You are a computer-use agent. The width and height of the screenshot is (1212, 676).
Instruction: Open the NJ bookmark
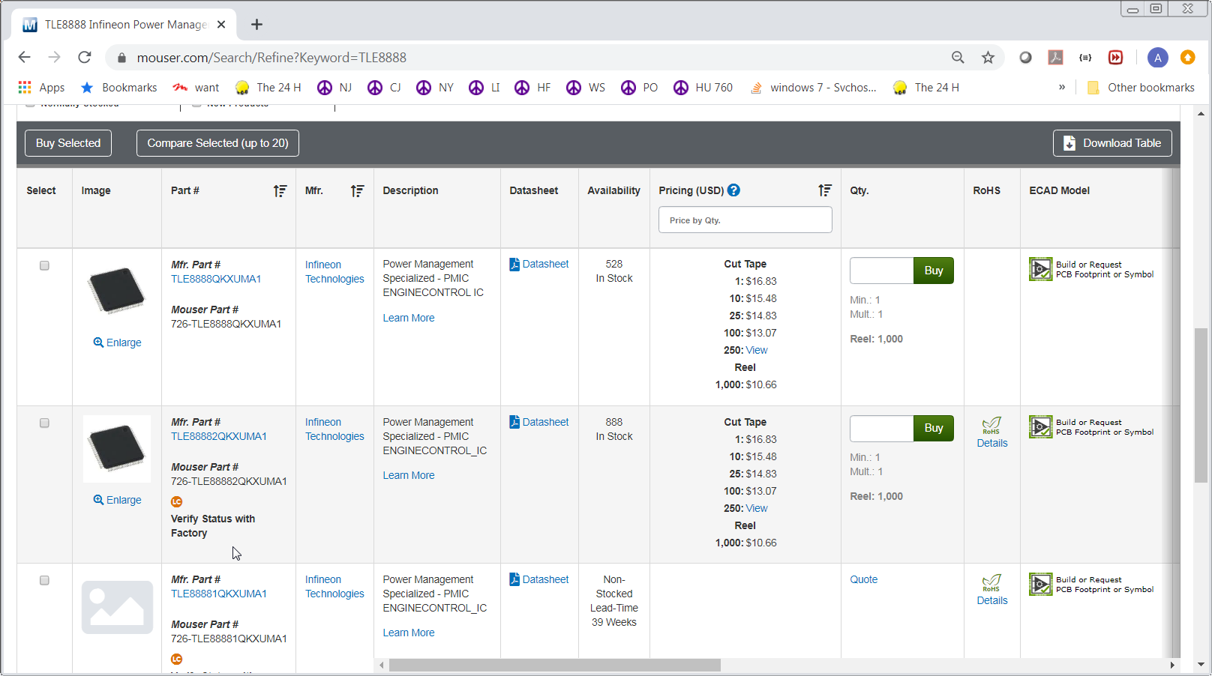(334, 88)
